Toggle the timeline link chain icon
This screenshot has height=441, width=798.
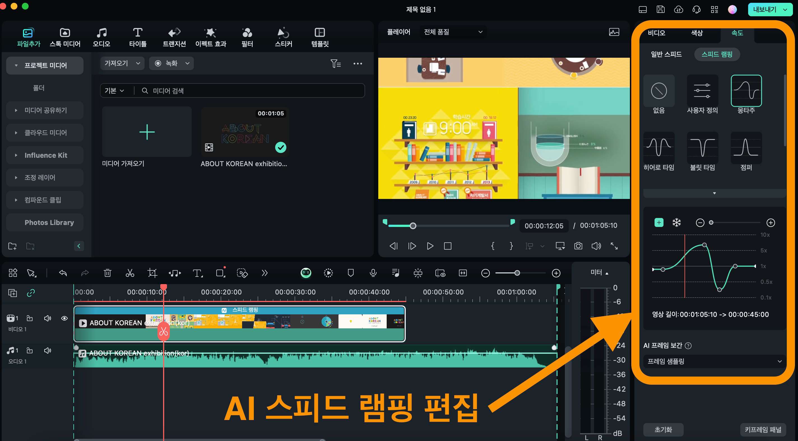pyautogui.click(x=31, y=293)
